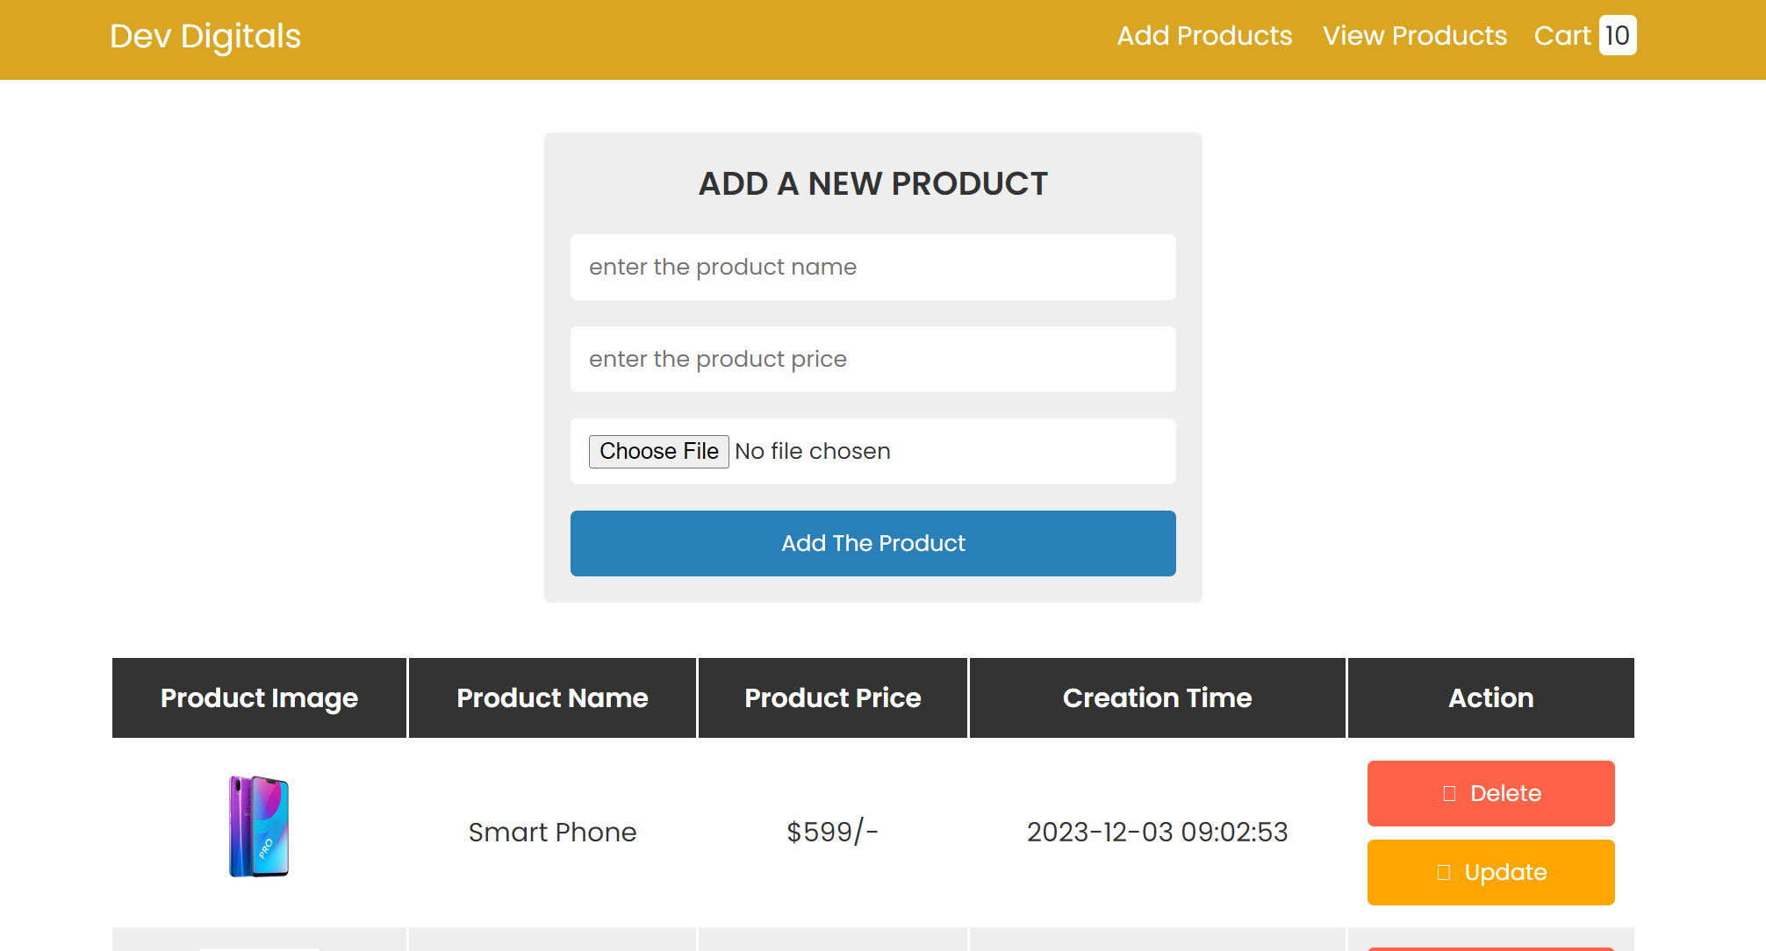Open the Cart link in the navbar
Viewport: 1766px width, 951px height.
[x=1561, y=36]
